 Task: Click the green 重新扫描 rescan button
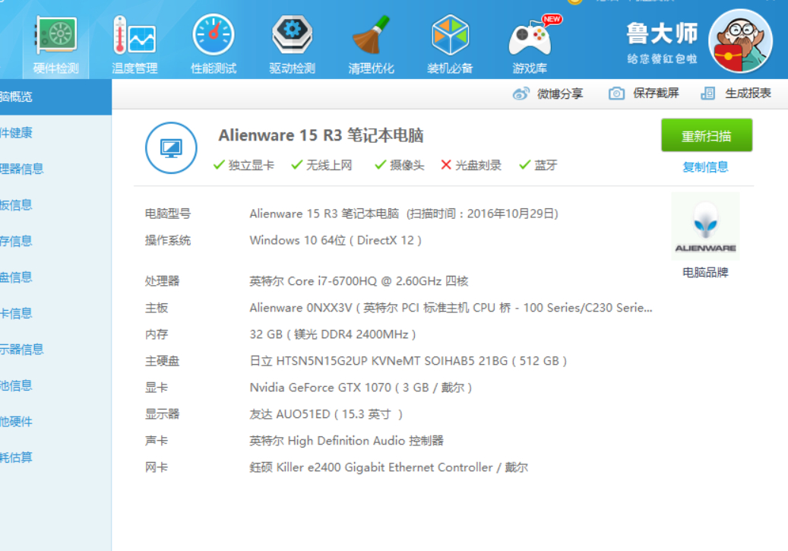pyautogui.click(x=707, y=135)
